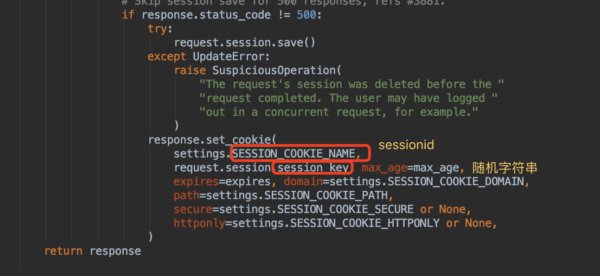
Task: Click string starting "The request's session was deleted"
Action: pyautogui.click(x=351, y=84)
